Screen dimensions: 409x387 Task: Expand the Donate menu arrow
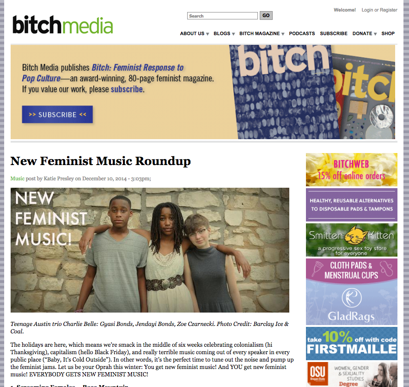(375, 34)
